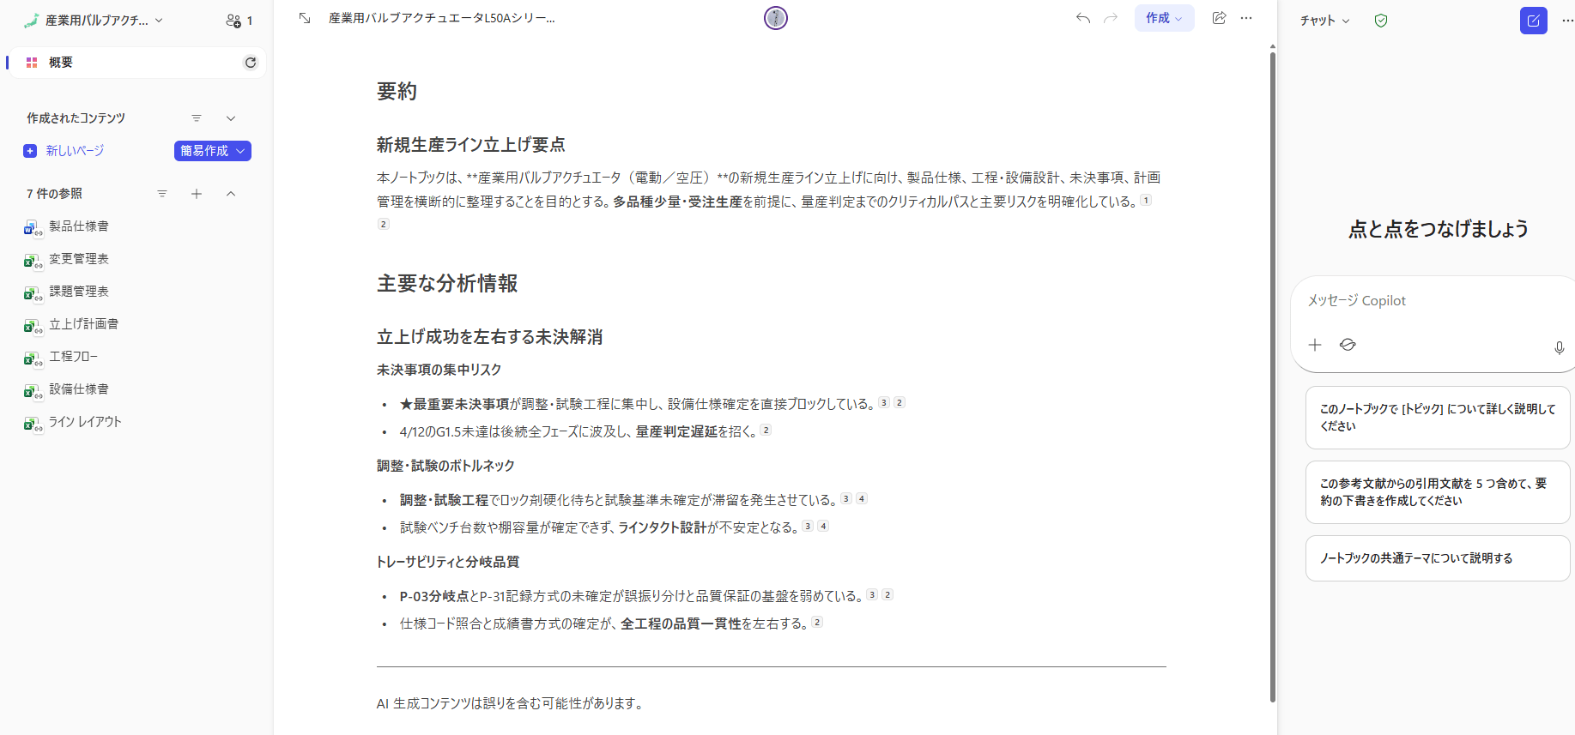This screenshot has width=1575, height=735.
Task: Open the チャット dropdown
Action: pyautogui.click(x=1325, y=21)
